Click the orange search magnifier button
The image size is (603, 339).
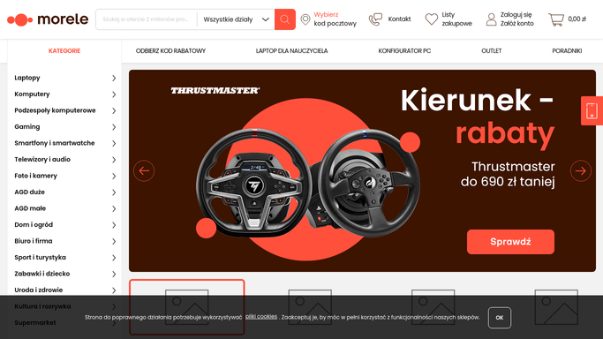(x=285, y=19)
